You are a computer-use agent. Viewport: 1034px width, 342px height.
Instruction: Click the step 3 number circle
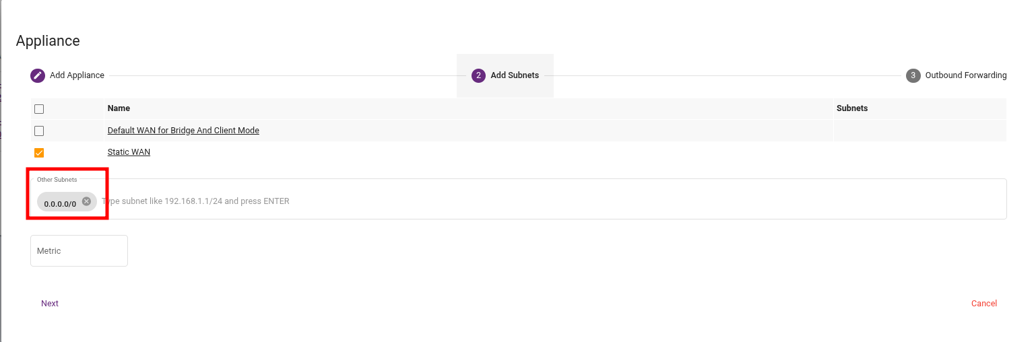[913, 75]
